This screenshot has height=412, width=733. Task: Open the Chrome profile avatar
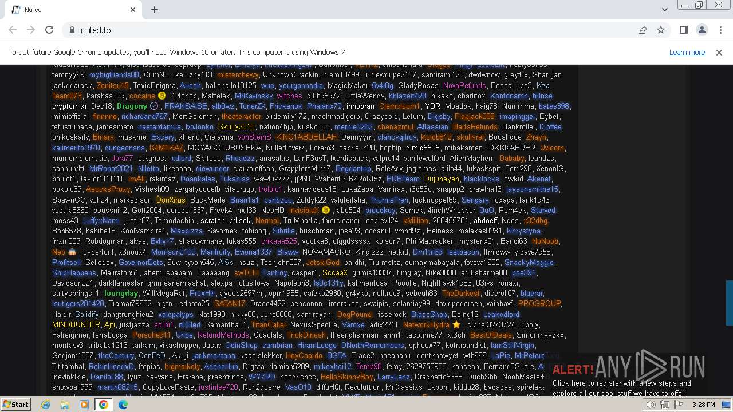(702, 30)
